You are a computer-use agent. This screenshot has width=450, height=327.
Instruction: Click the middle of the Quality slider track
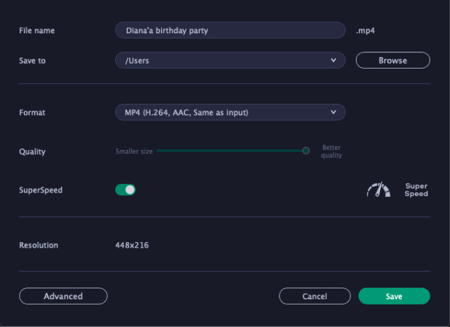[x=231, y=151]
